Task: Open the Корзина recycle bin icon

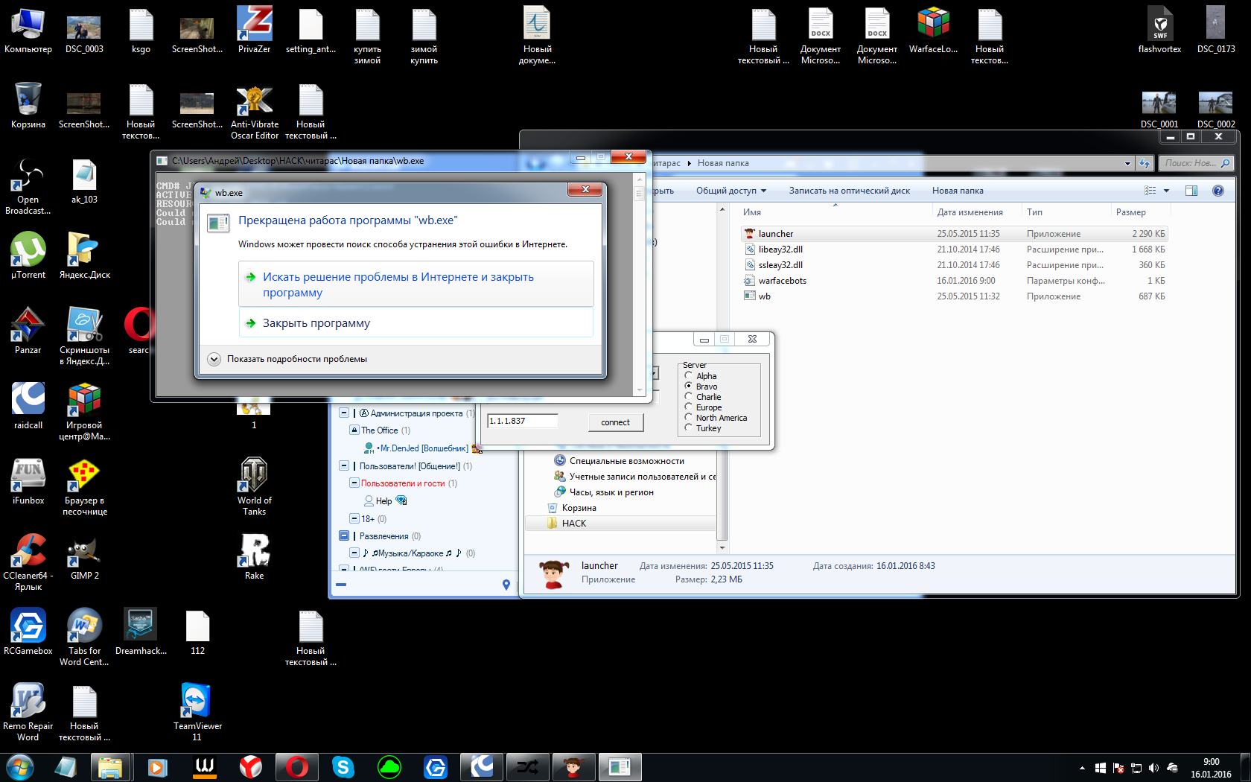Action: [28, 105]
